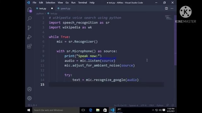Screen dimensions: 202x113
Task: Open the Explorer view in activity bar
Action: tap(29, 10)
